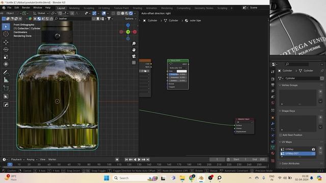Click the red X axis gizmo ball
This screenshot has height=183, width=326.
pyautogui.click(x=134, y=32)
